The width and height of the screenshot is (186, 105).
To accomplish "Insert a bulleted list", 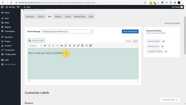I will [53, 45].
